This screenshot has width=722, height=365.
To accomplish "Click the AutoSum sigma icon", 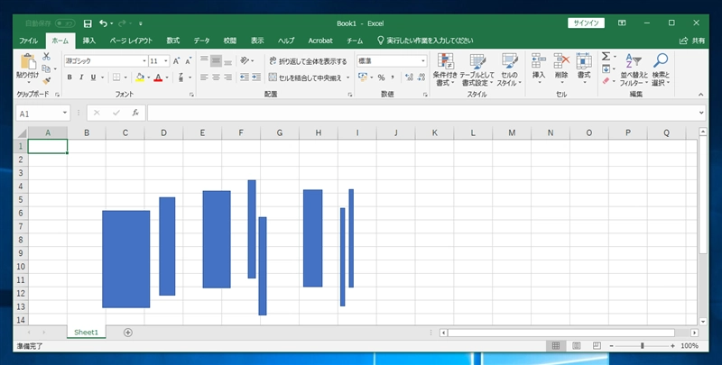I will point(606,56).
